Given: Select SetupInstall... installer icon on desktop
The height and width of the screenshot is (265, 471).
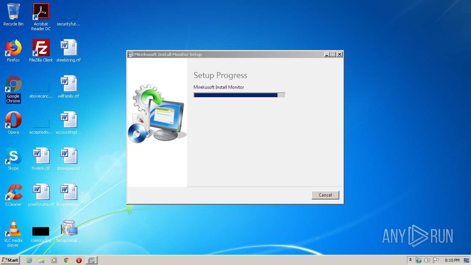Looking at the screenshot, I should coord(68,231).
